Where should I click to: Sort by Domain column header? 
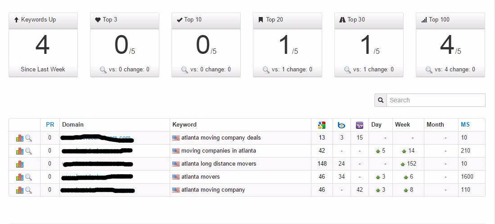tap(73, 125)
